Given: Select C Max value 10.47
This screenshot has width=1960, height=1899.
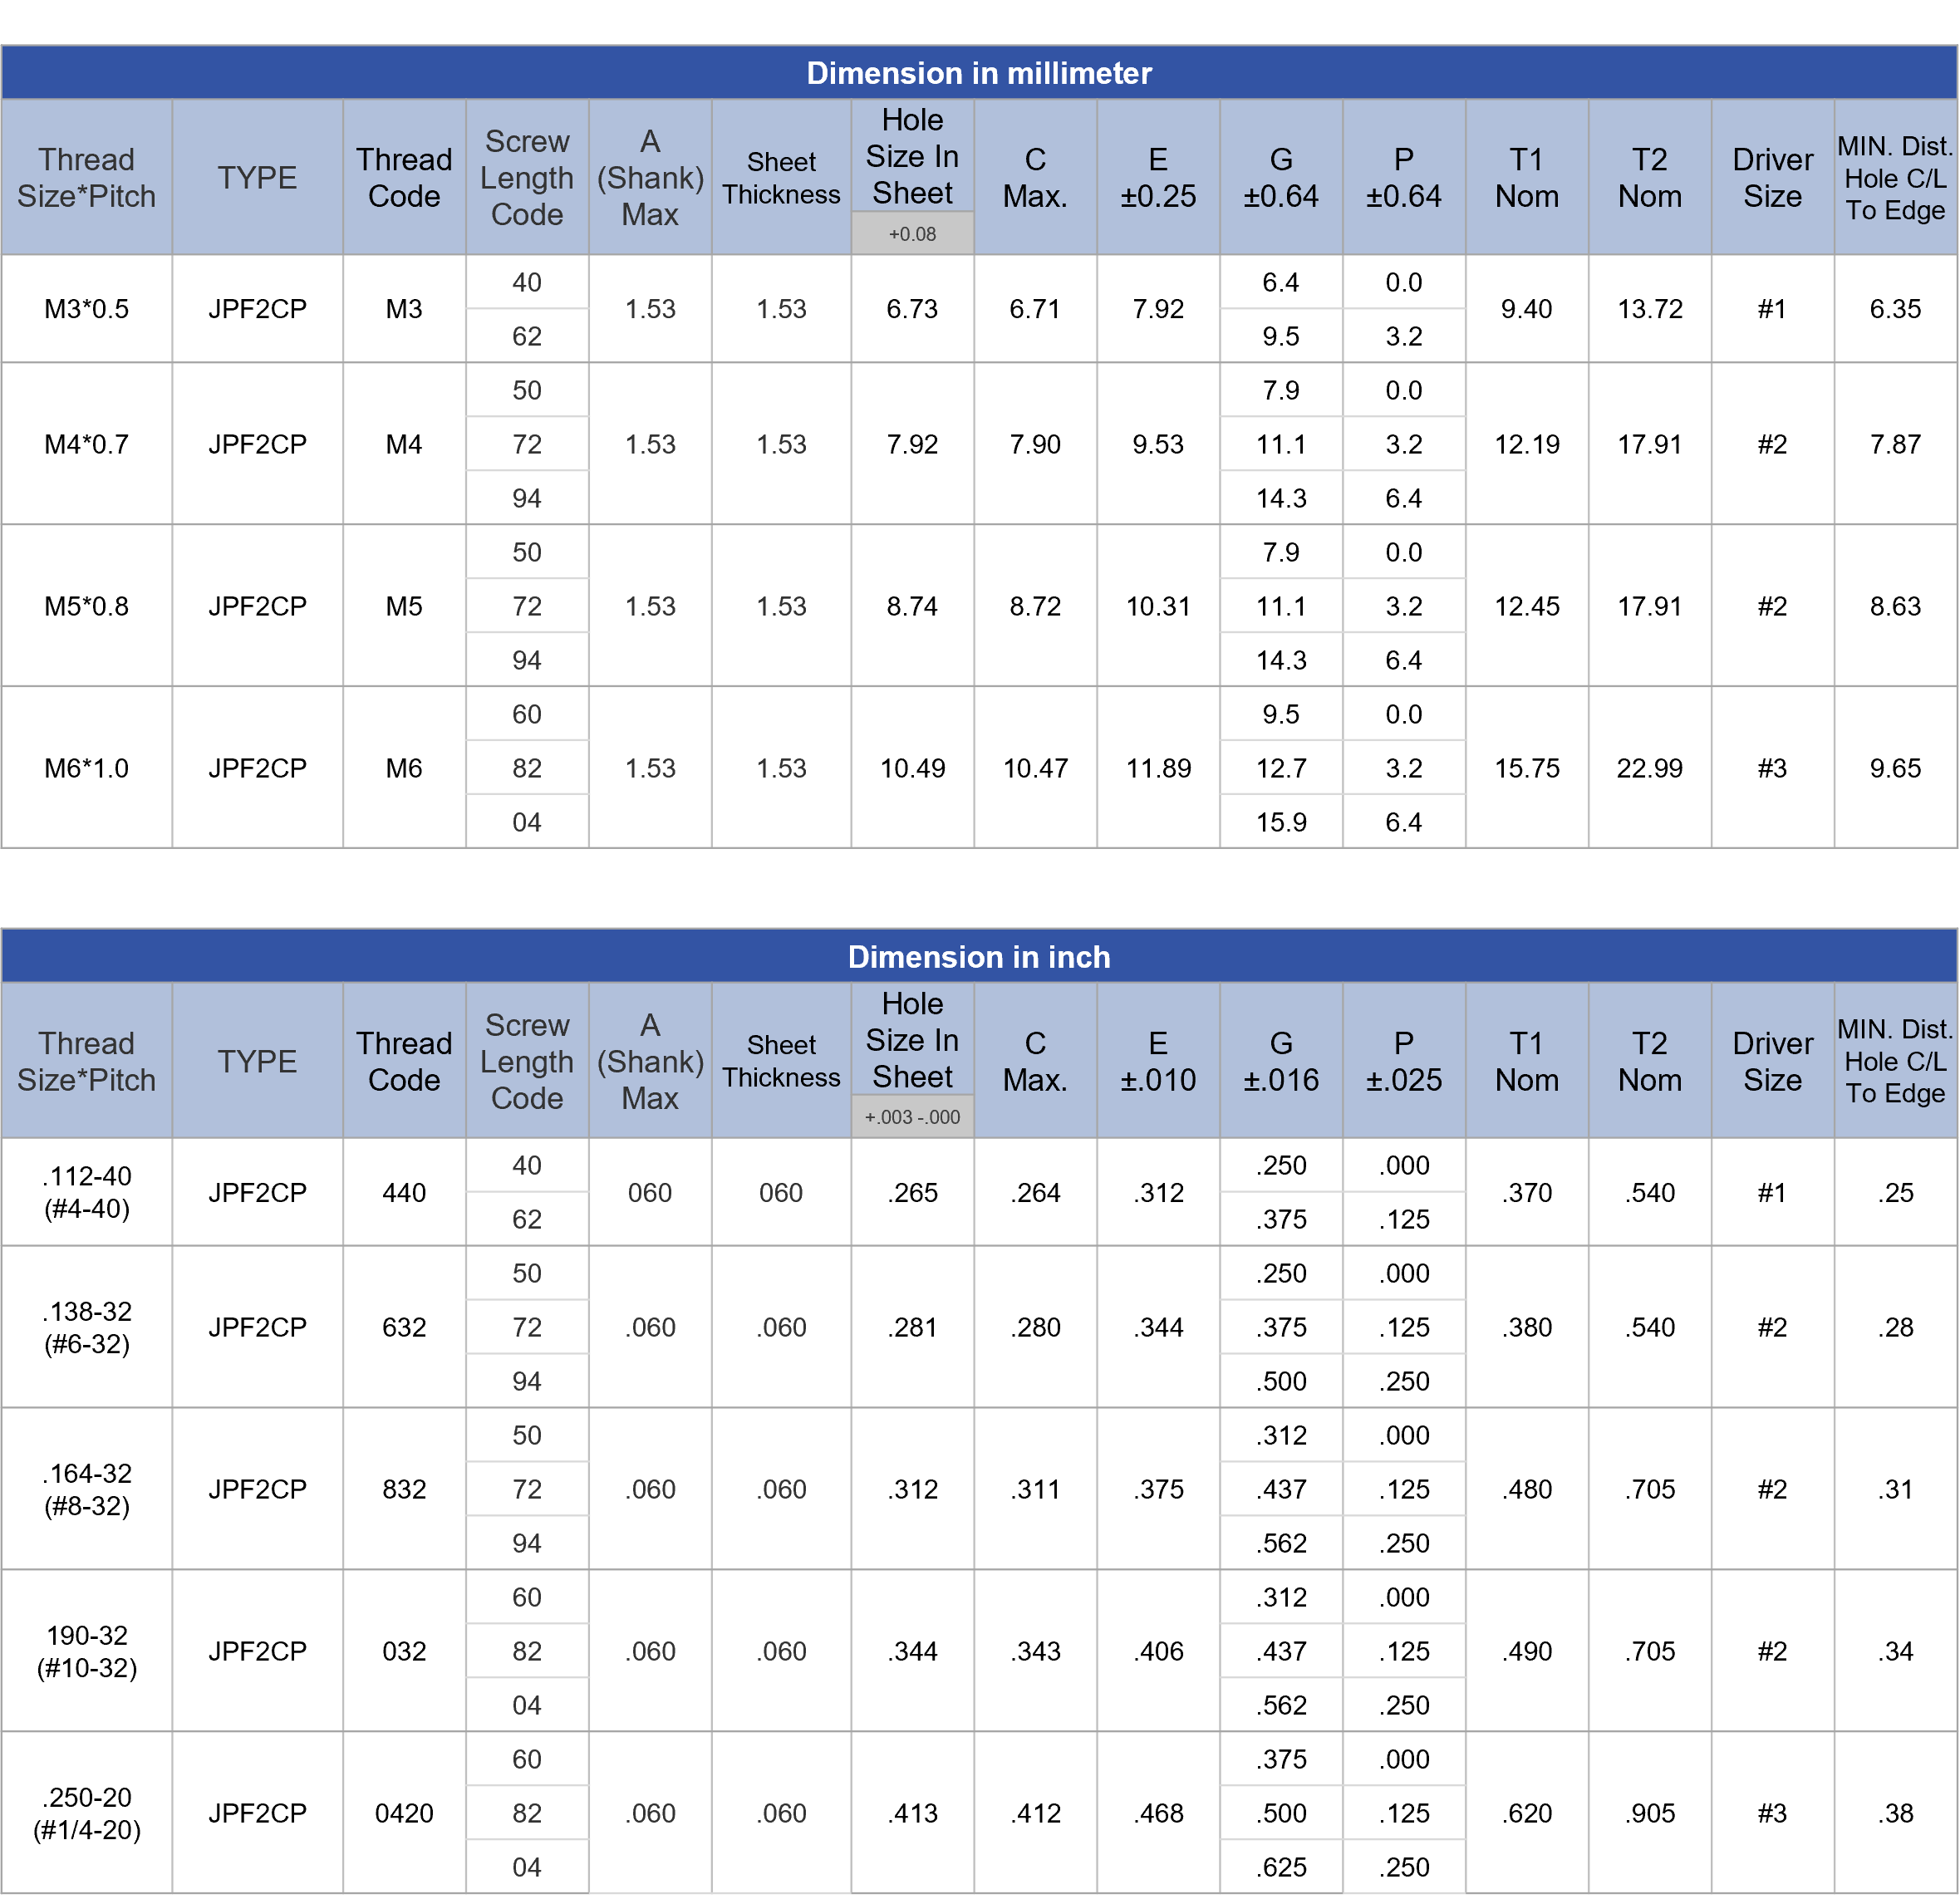Looking at the screenshot, I should 1035,768.
